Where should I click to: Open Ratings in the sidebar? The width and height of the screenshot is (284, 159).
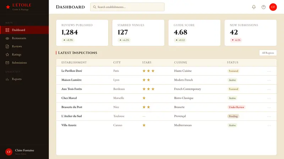[24, 54]
